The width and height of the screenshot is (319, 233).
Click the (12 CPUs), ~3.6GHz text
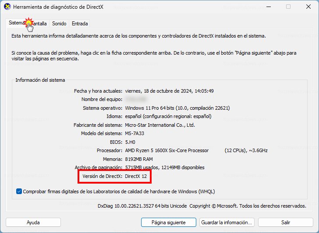pyautogui.click(x=246, y=150)
